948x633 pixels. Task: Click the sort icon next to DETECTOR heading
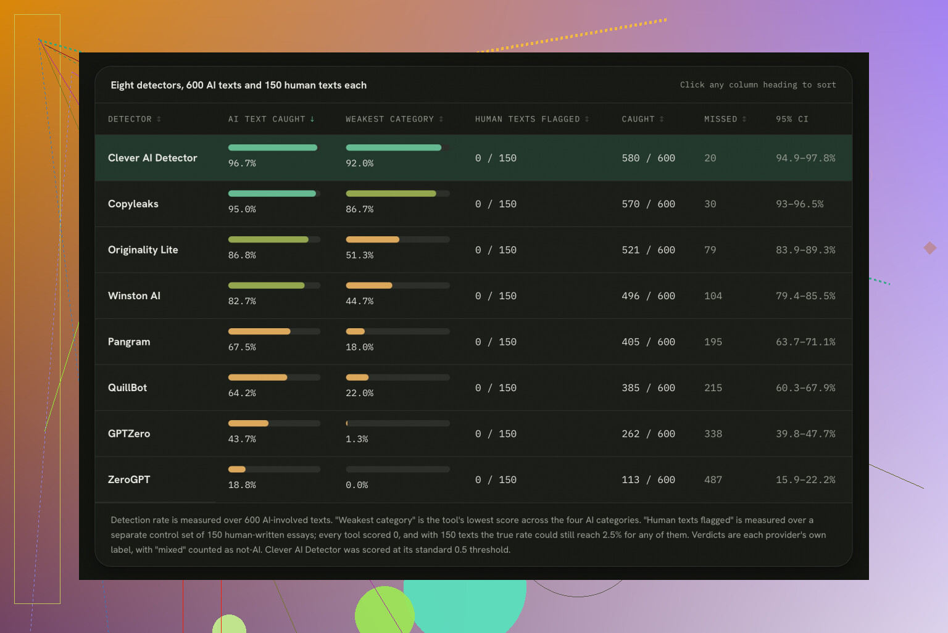(159, 119)
